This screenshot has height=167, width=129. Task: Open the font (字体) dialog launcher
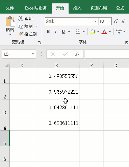click(127, 43)
